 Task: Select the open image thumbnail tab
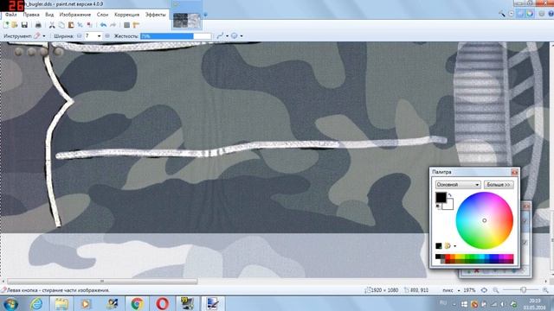pyautogui.click(x=187, y=20)
